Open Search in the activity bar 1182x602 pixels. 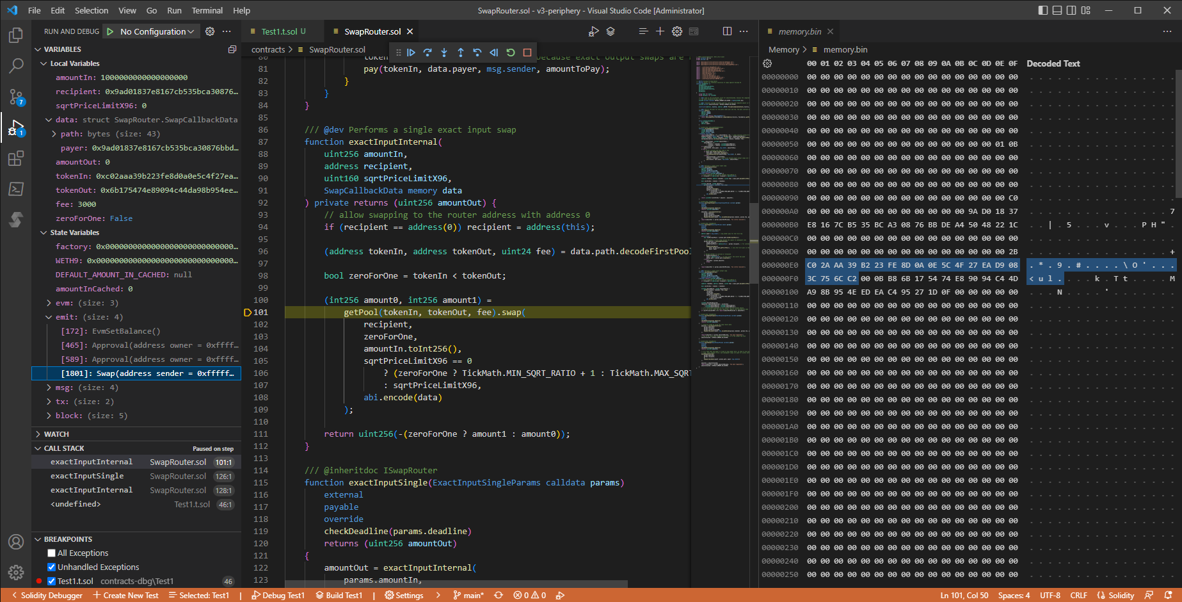(x=16, y=66)
